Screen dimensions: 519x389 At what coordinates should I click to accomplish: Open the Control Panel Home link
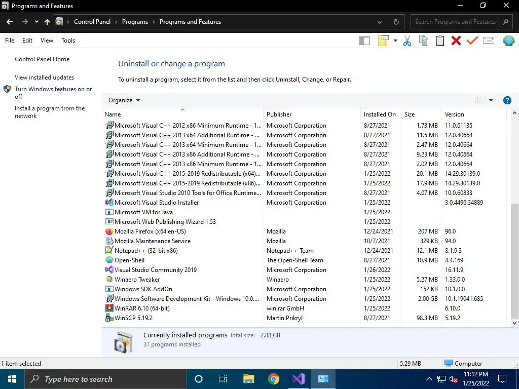(42, 59)
